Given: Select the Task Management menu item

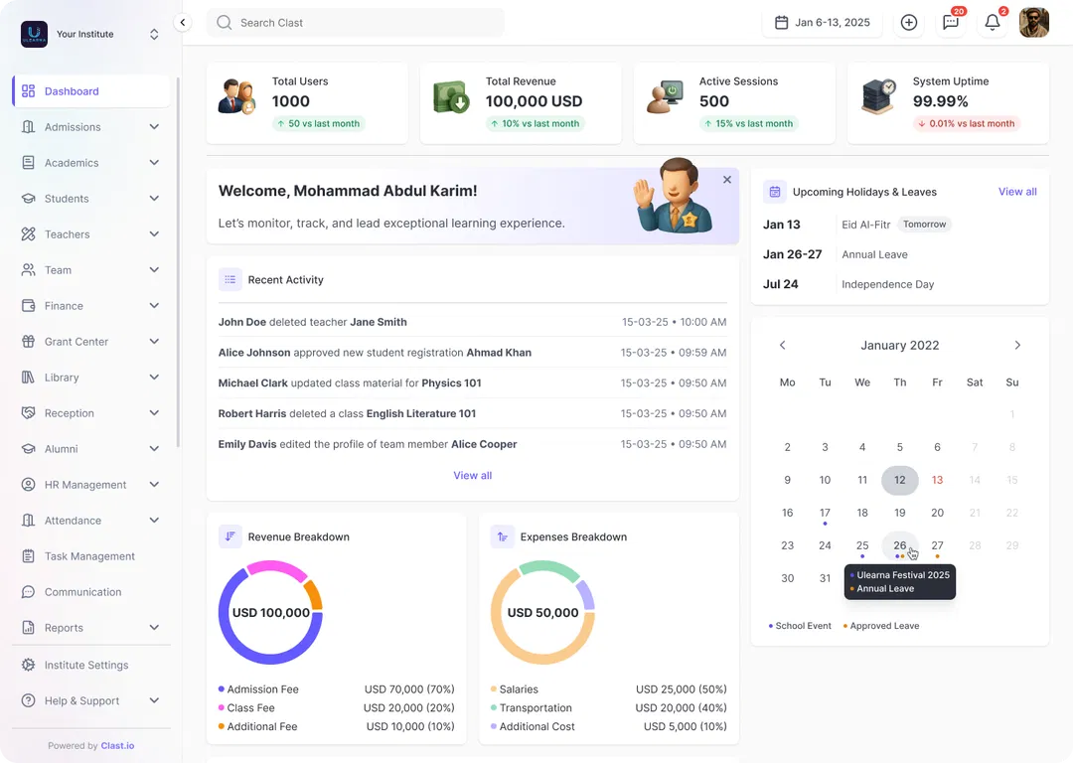Looking at the screenshot, I should (91, 555).
